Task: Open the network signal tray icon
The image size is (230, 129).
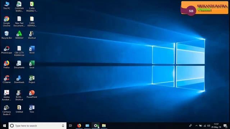Action: (x=205, y=126)
